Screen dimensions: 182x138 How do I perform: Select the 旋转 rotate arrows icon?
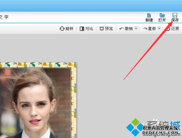tap(62, 29)
